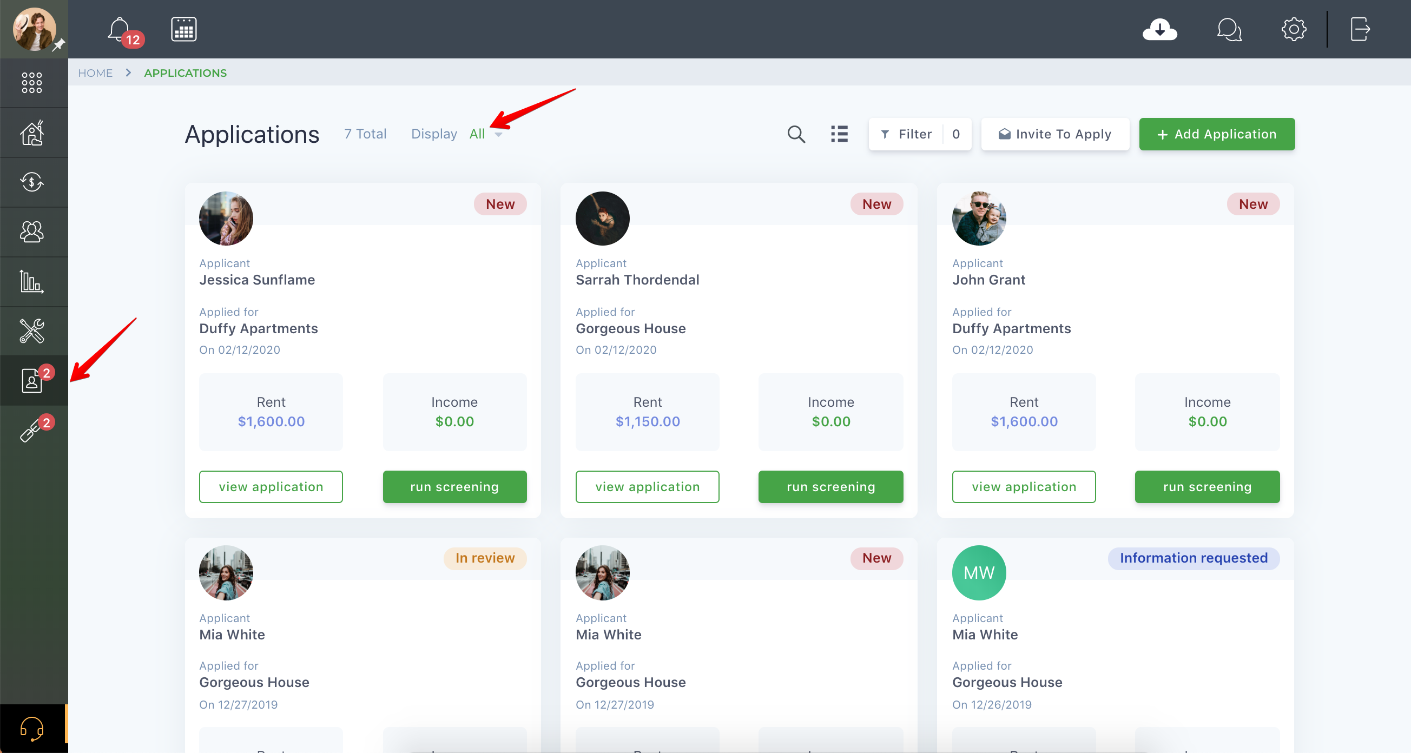Click Sarrah Thordendal's profile photo
The image size is (1411, 753).
pos(603,219)
